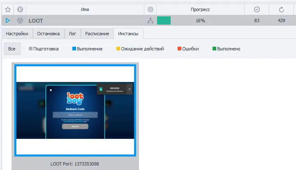296x170 pixels.
Task: Click the globe browser column header icon
Action: click(x=20, y=9)
